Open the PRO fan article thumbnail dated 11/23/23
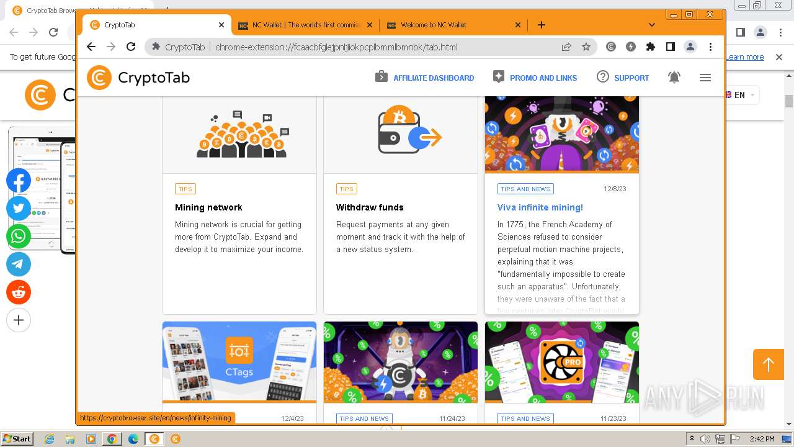The width and height of the screenshot is (794, 447). [x=562, y=362]
